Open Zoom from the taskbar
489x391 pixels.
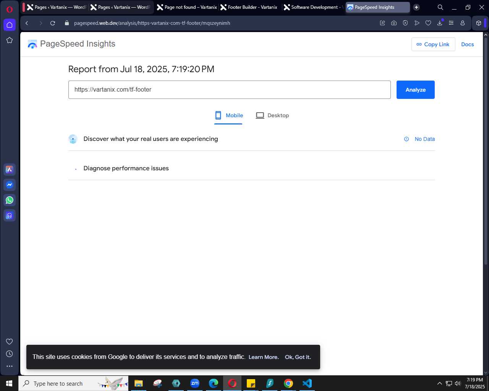[195, 383]
